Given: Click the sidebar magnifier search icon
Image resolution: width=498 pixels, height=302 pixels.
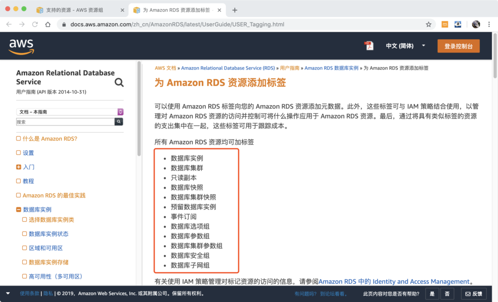Looking at the screenshot, I should click(119, 83).
